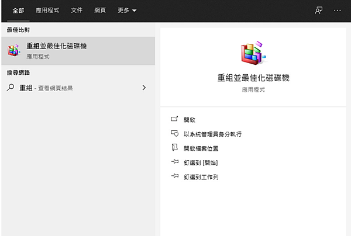Click the pin icon beside 釘選到工作列
The image size is (351, 236).
coord(175,176)
